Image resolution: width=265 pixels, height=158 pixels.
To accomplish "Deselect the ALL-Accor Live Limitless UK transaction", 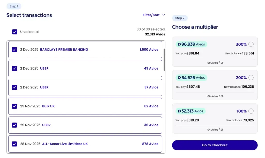I will point(15,144).
